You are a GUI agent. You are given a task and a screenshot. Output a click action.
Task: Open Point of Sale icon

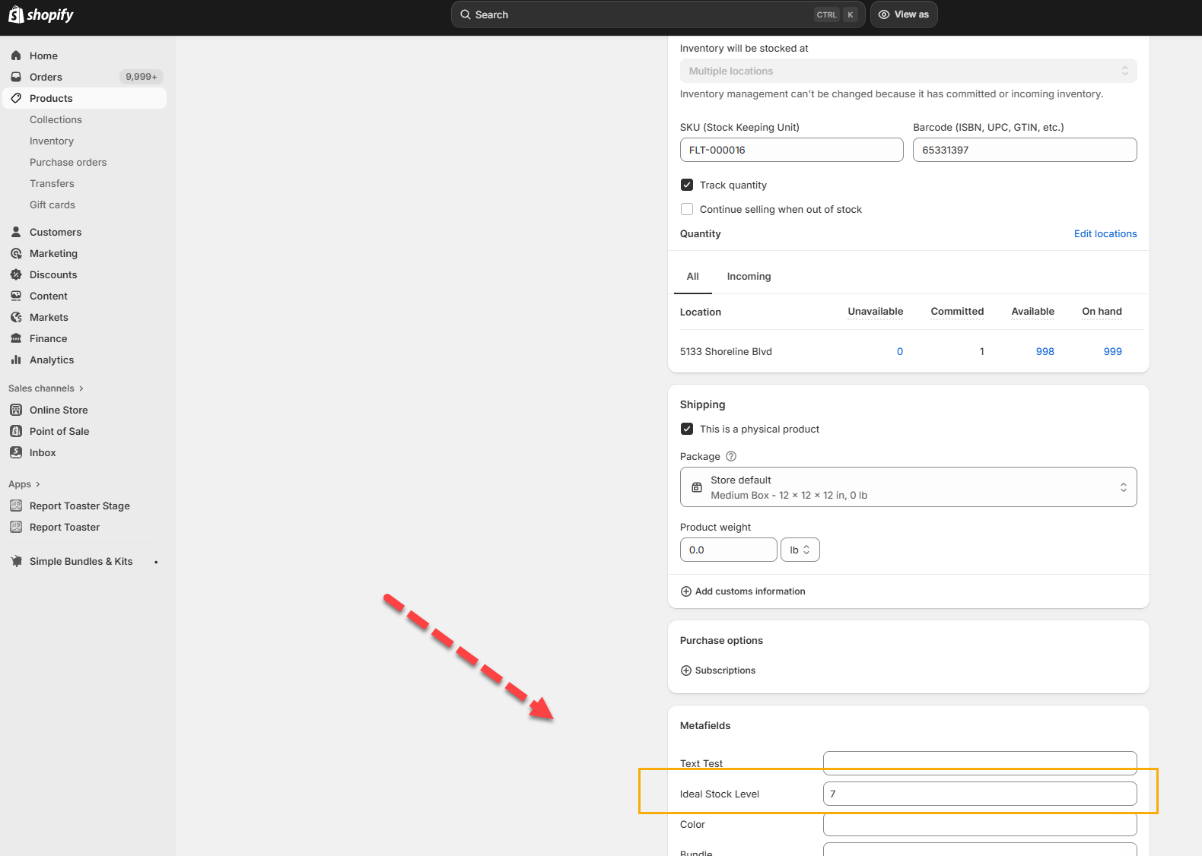16,431
